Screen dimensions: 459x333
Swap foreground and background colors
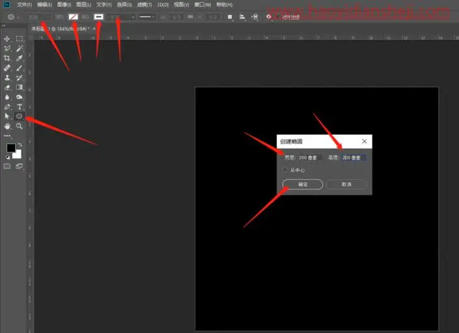tap(20, 145)
